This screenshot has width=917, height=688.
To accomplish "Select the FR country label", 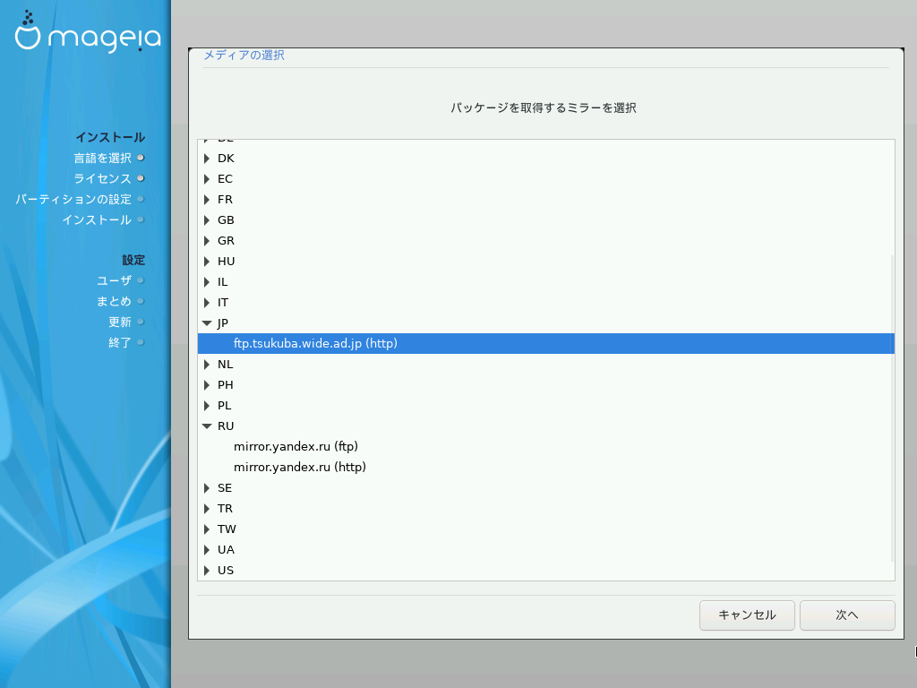I will coord(225,200).
